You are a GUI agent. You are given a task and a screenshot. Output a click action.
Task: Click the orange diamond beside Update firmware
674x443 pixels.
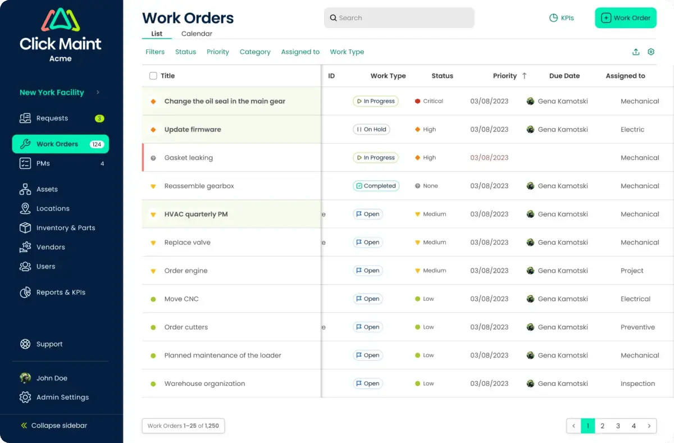point(153,130)
